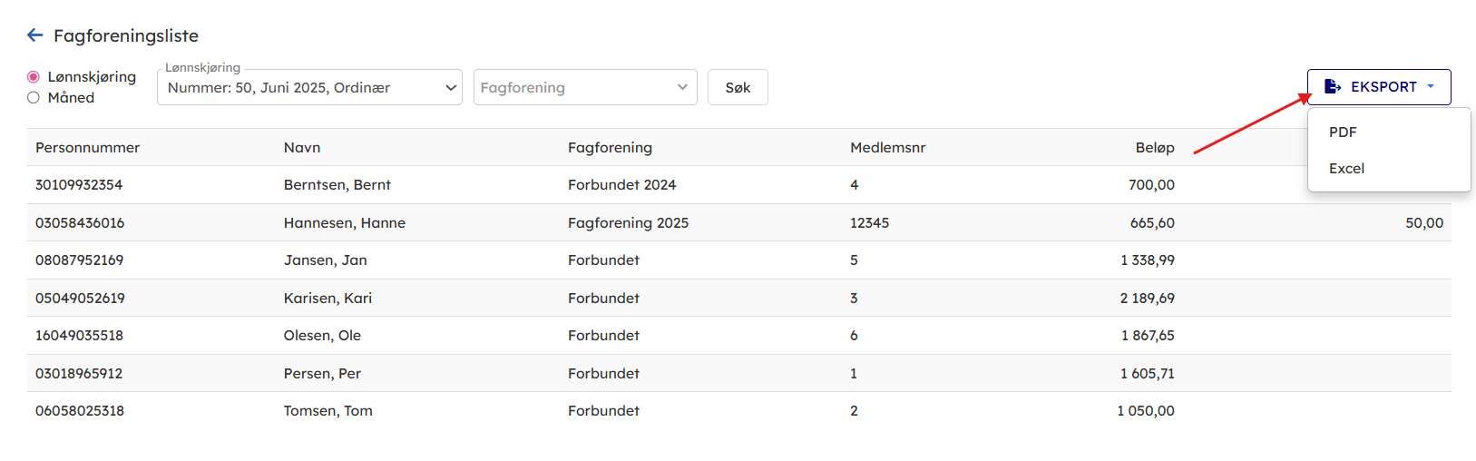The width and height of the screenshot is (1476, 461).
Task: Select the Berntsen, Bernt row
Action: point(337,185)
